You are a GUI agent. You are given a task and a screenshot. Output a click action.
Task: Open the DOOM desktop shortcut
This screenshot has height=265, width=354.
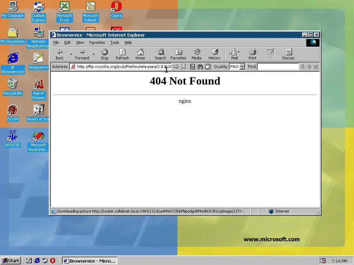coord(13,113)
